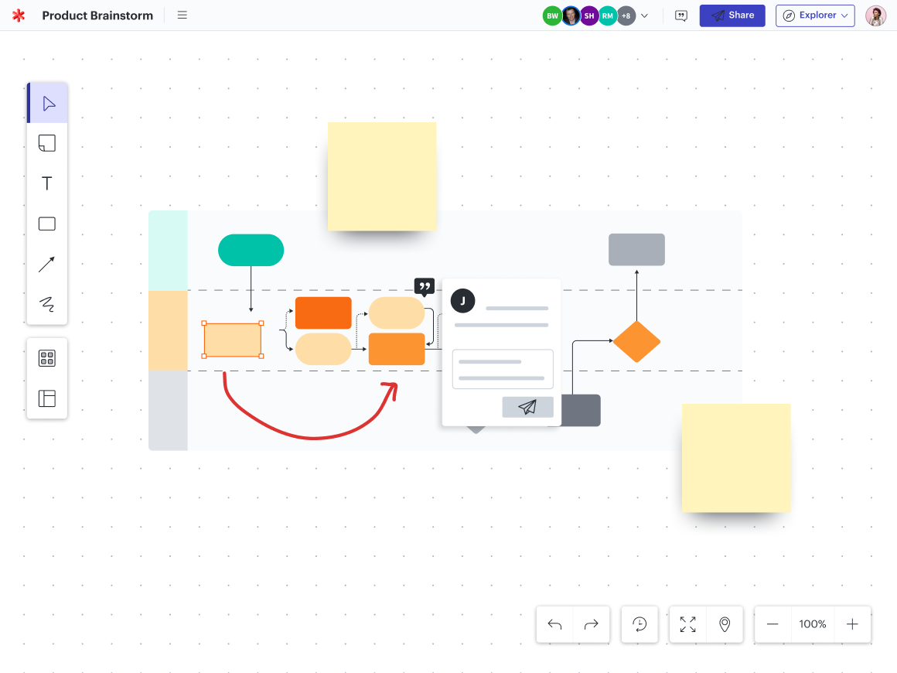Expand the collaborator list chevron
The height and width of the screenshot is (673, 897).
pyautogui.click(x=645, y=15)
